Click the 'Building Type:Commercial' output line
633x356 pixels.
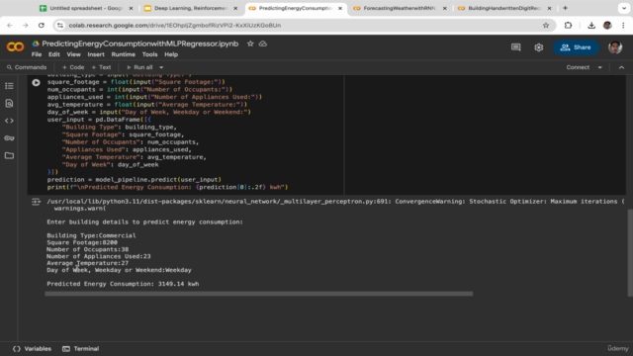[91, 235]
